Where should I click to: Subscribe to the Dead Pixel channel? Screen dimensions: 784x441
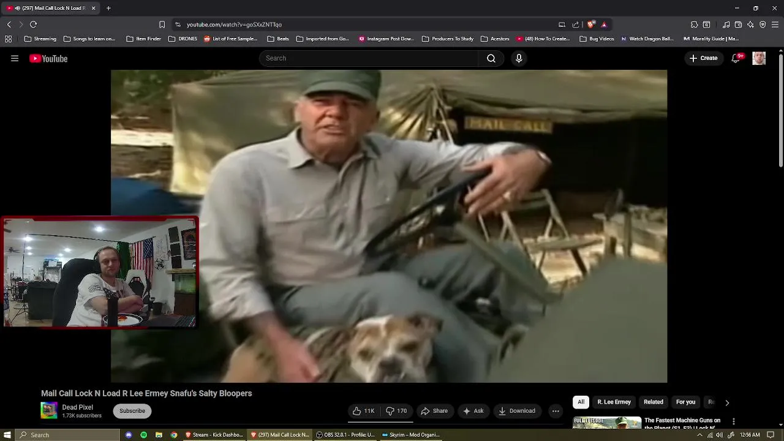pos(132,411)
